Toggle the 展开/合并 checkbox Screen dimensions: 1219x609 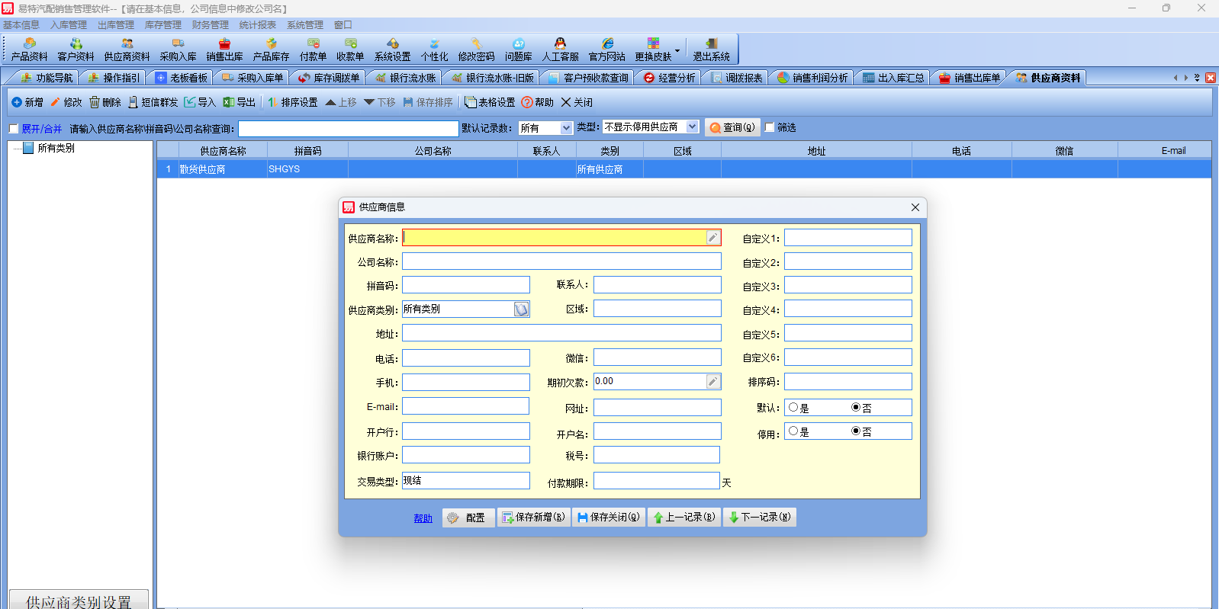[x=14, y=129]
